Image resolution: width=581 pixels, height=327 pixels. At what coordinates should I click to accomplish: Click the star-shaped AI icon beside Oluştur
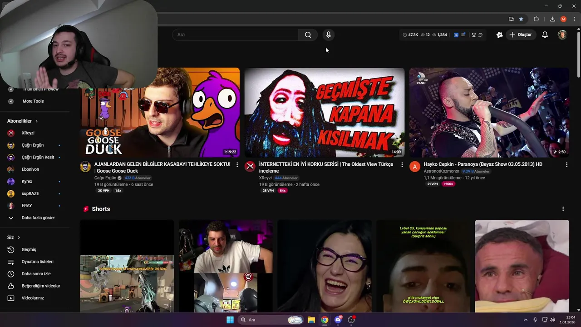(499, 35)
